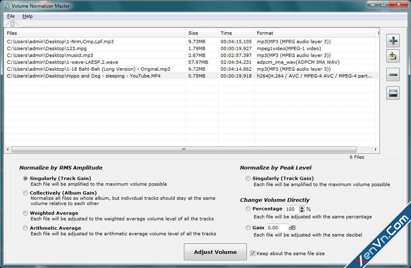Click the Add Files plus icon
This screenshot has height=268, width=411.
tap(393, 40)
